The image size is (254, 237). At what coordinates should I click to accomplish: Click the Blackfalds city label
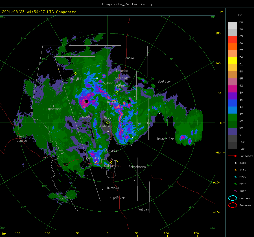tap(120, 78)
